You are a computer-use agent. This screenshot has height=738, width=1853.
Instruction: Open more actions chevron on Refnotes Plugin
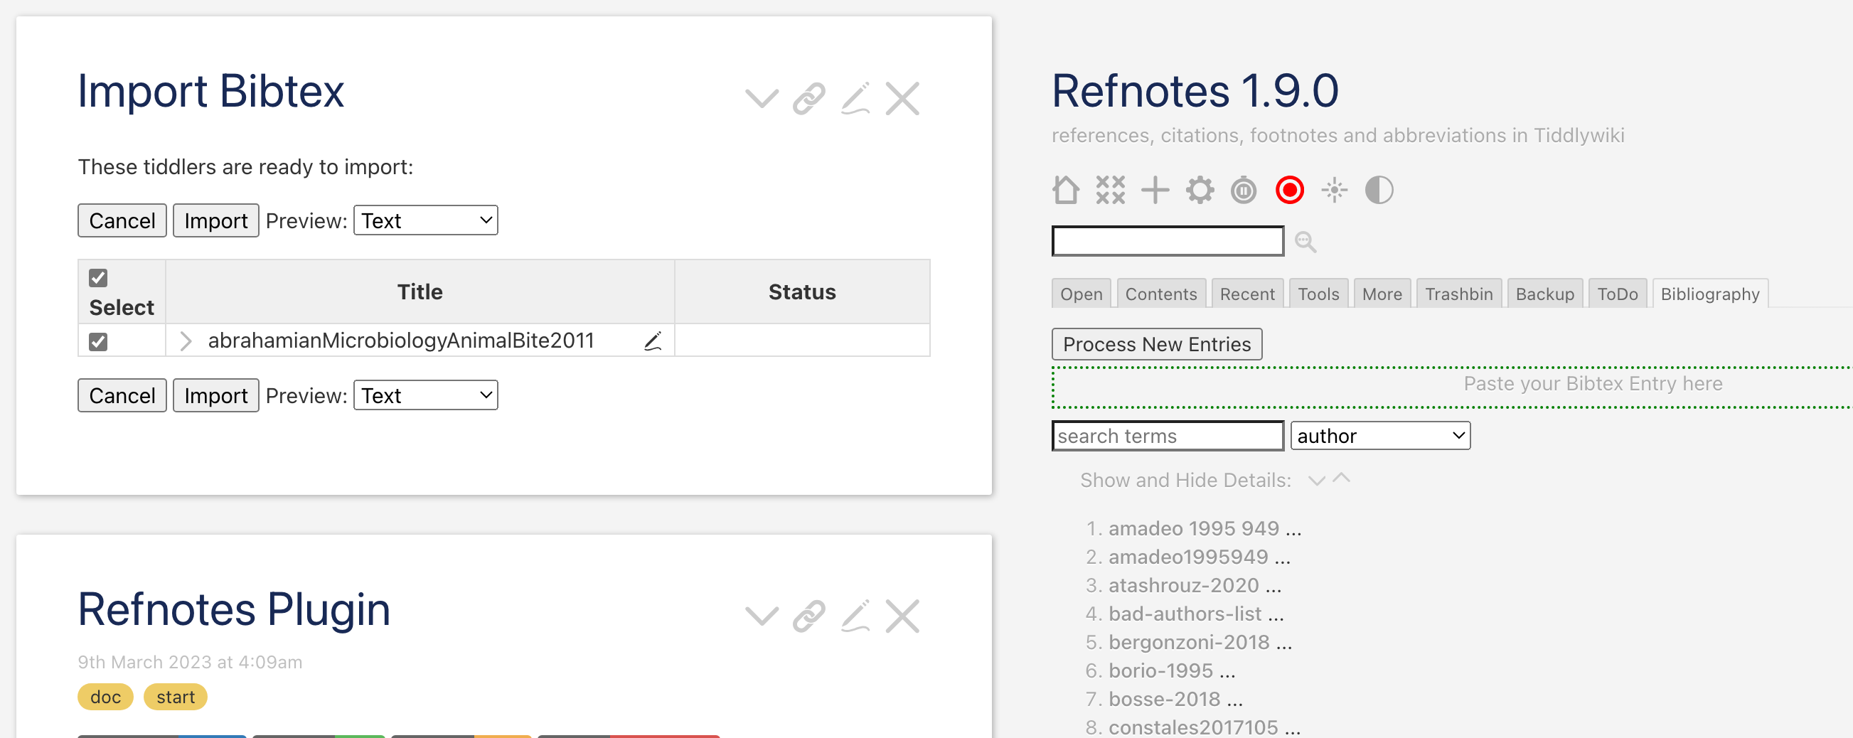[x=762, y=616]
